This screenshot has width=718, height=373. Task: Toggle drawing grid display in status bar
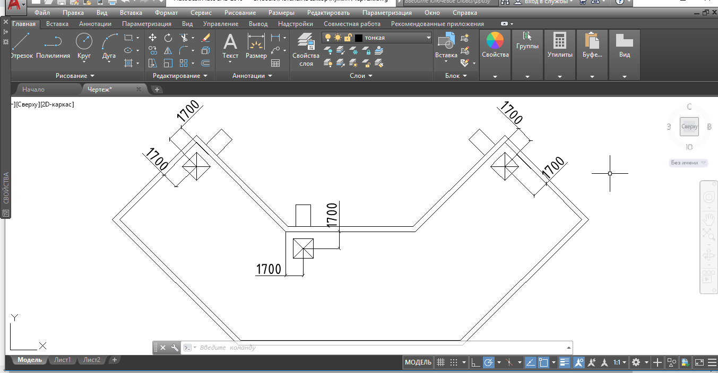(x=440, y=362)
